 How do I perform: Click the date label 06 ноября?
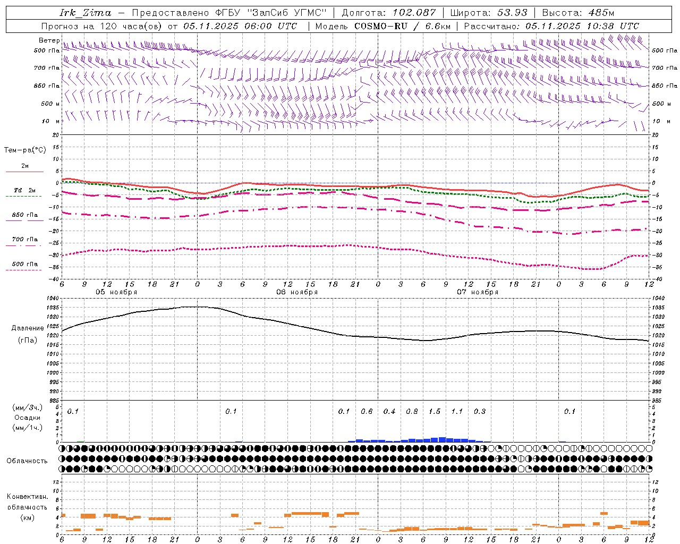coord(297,292)
